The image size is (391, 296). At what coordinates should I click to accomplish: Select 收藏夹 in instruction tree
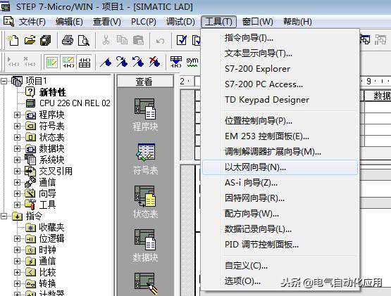coord(51,227)
